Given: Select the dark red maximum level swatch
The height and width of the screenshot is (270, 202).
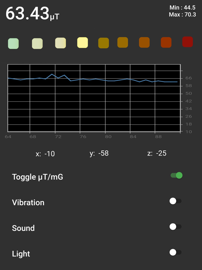Looking at the screenshot, I should [187, 42].
